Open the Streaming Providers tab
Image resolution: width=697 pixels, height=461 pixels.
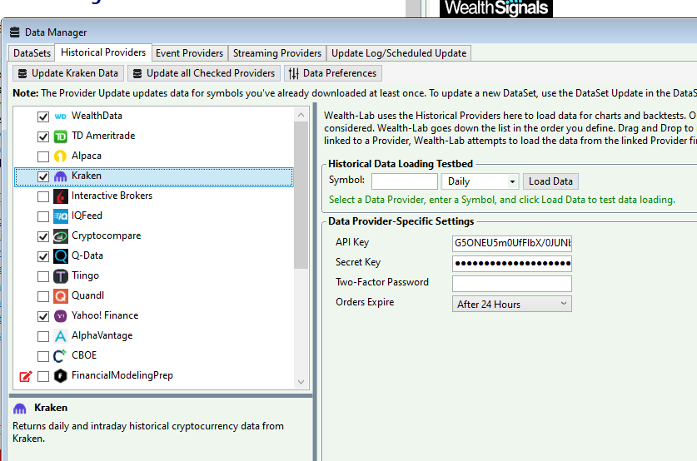tap(277, 53)
